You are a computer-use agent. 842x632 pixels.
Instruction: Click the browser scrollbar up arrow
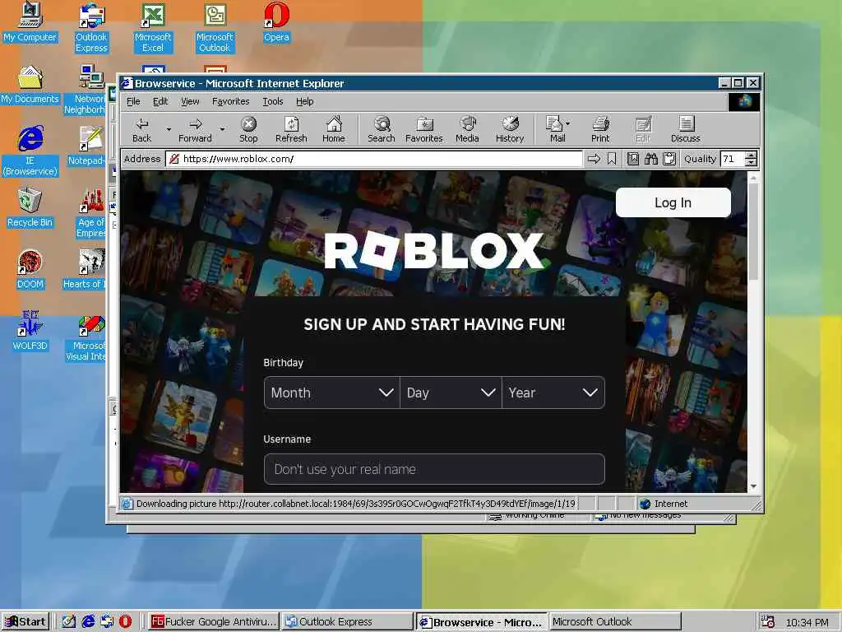click(753, 178)
